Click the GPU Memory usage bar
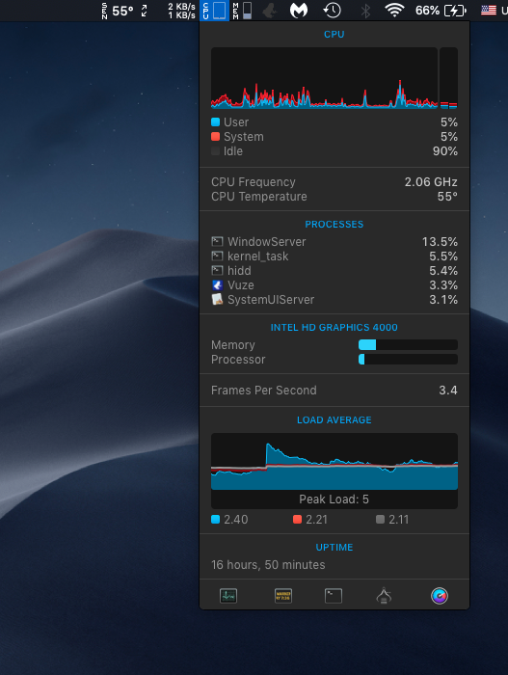508x675 pixels. pos(408,344)
